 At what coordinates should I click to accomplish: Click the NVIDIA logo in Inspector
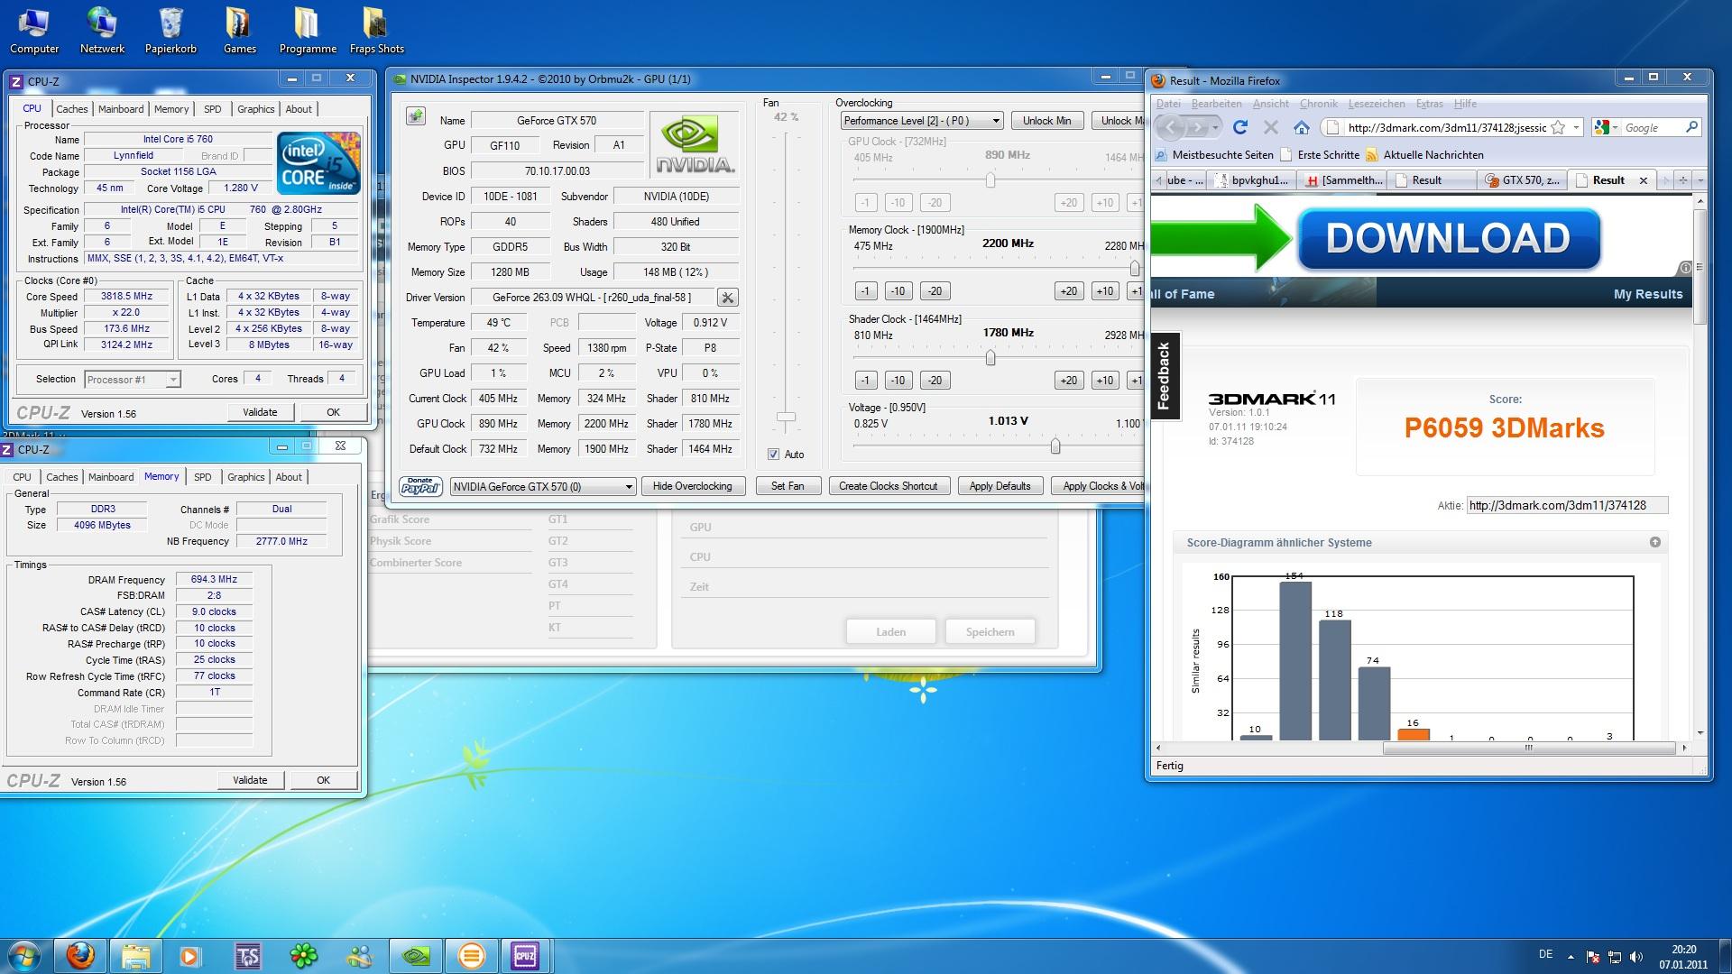(x=693, y=144)
